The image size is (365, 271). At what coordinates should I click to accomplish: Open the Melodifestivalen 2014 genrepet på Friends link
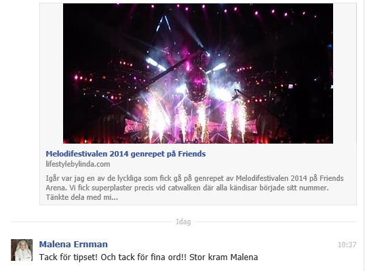click(126, 154)
